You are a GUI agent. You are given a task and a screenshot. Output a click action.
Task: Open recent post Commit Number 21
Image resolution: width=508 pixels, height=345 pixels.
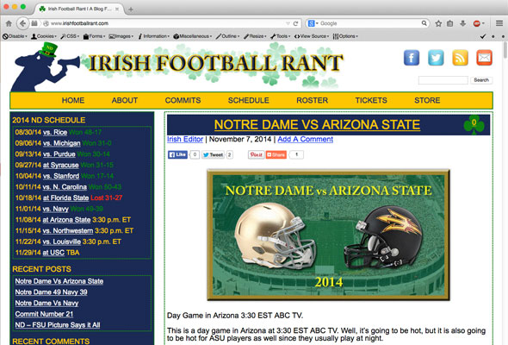(x=44, y=314)
